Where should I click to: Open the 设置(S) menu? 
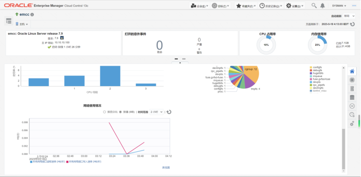tap(295, 6)
